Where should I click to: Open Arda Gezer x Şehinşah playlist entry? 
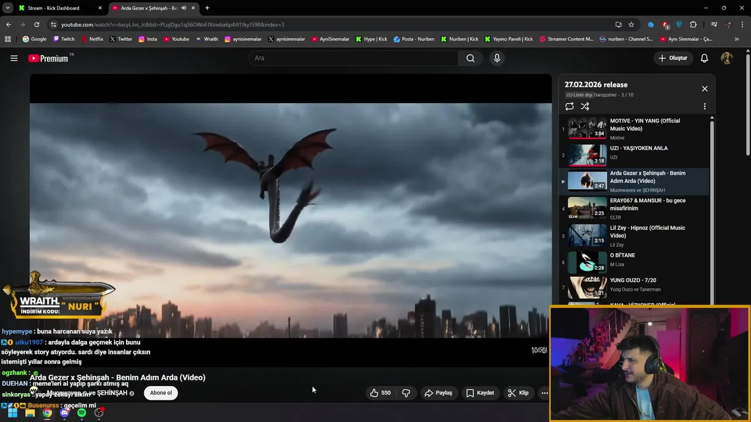coord(634,182)
